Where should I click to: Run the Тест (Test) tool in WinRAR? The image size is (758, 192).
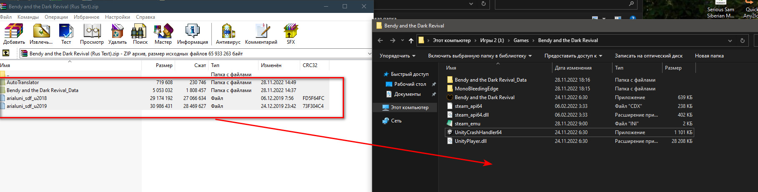tap(66, 34)
